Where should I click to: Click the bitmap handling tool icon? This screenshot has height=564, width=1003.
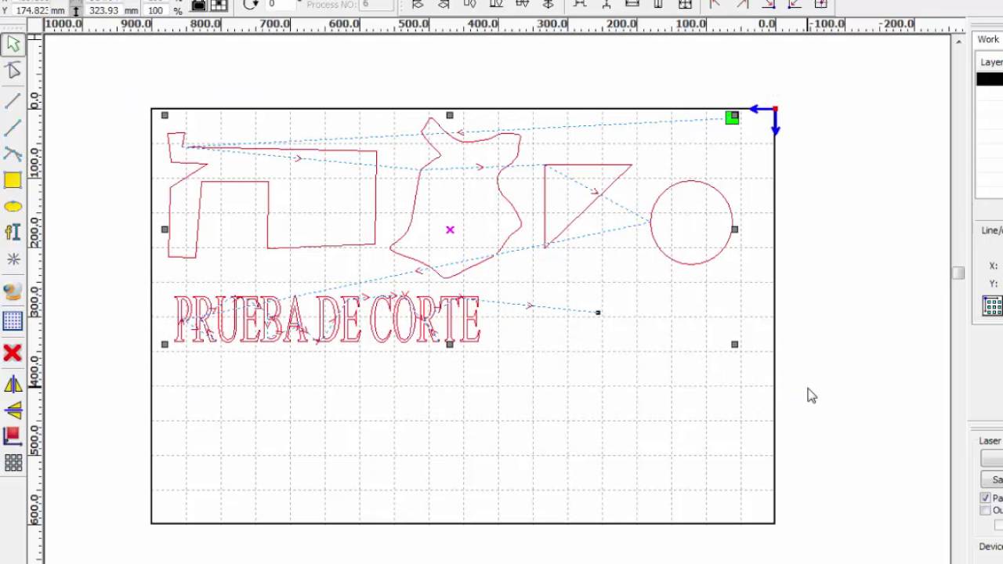pyautogui.click(x=13, y=292)
